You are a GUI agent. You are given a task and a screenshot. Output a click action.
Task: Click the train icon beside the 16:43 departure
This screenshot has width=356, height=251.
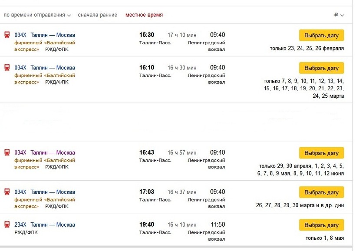pyautogui.click(x=7, y=152)
